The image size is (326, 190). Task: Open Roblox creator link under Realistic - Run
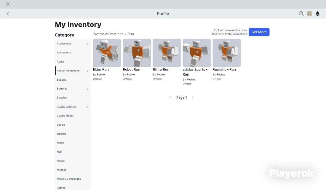[x=220, y=75]
